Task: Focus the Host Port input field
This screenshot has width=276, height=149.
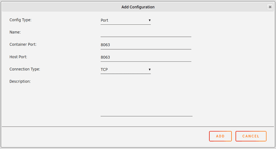Action: pos(146,57)
